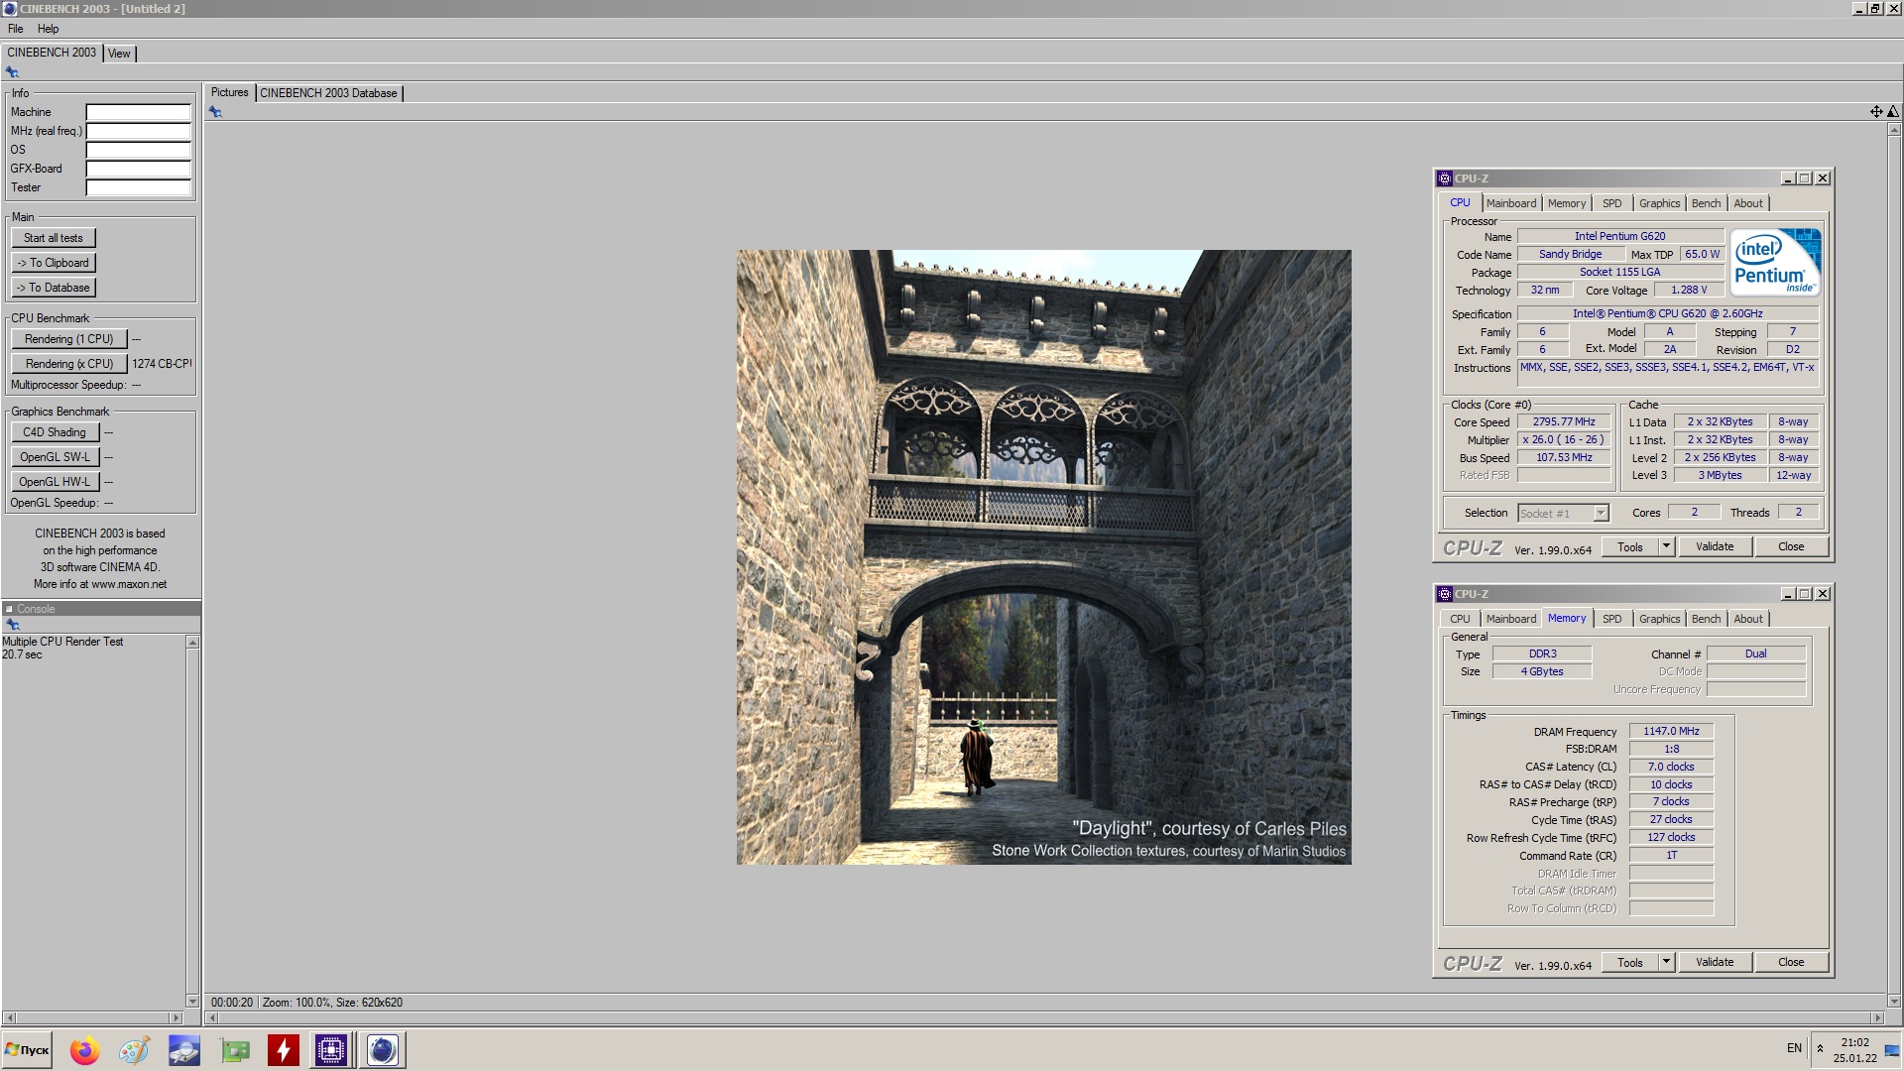1904x1071 pixels.
Task: Open Firefox from the taskbar
Action: coord(84,1050)
